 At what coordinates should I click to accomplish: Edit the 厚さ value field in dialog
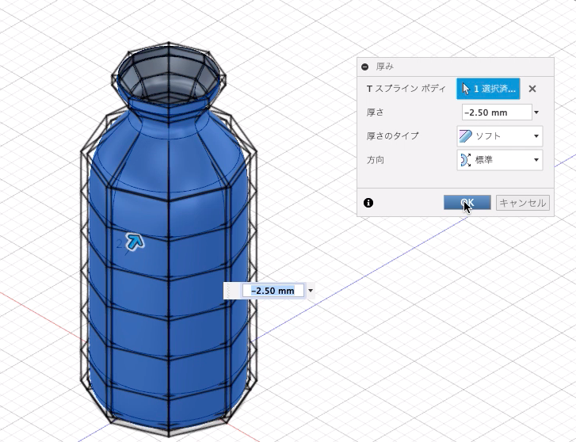click(497, 112)
